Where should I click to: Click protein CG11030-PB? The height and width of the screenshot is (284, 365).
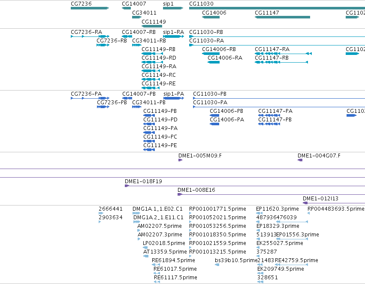[x=279, y=98]
